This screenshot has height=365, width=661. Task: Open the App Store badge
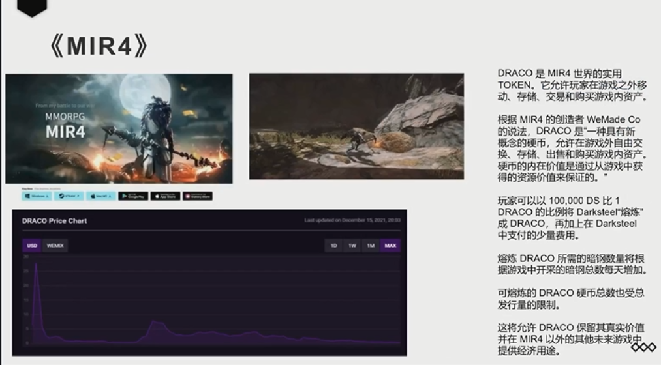click(165, 196)
